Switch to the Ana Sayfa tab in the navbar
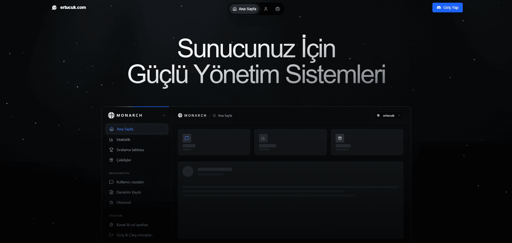 (244, 9)
